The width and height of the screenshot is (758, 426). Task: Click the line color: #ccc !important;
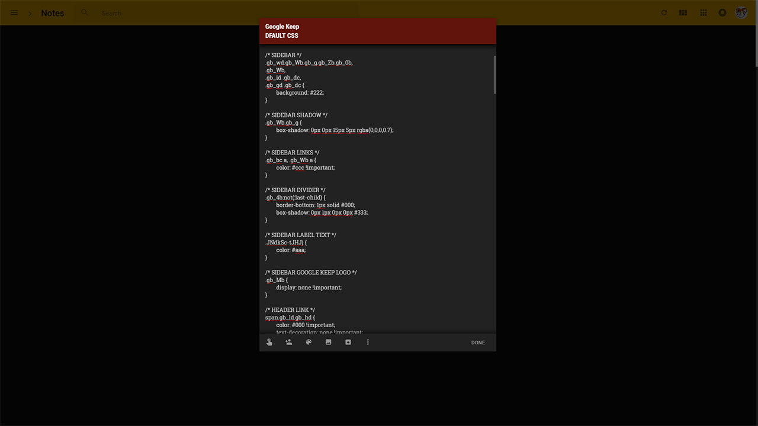(x=305, y=167)
